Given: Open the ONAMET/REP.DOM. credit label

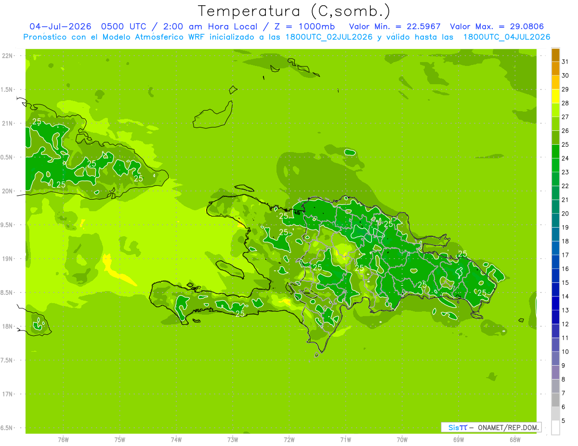Looking at the screenshot, I should (509, 427).
